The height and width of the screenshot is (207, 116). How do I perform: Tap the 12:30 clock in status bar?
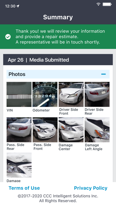10,6
